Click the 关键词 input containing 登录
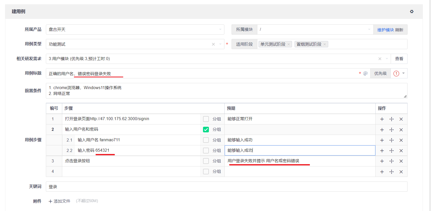The height and width of the screenshot is (211, 431). pyautogui.click(x=226, y=187)
